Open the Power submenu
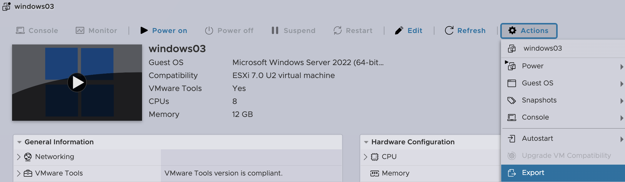The image size is (625, 182). (533, 66)
